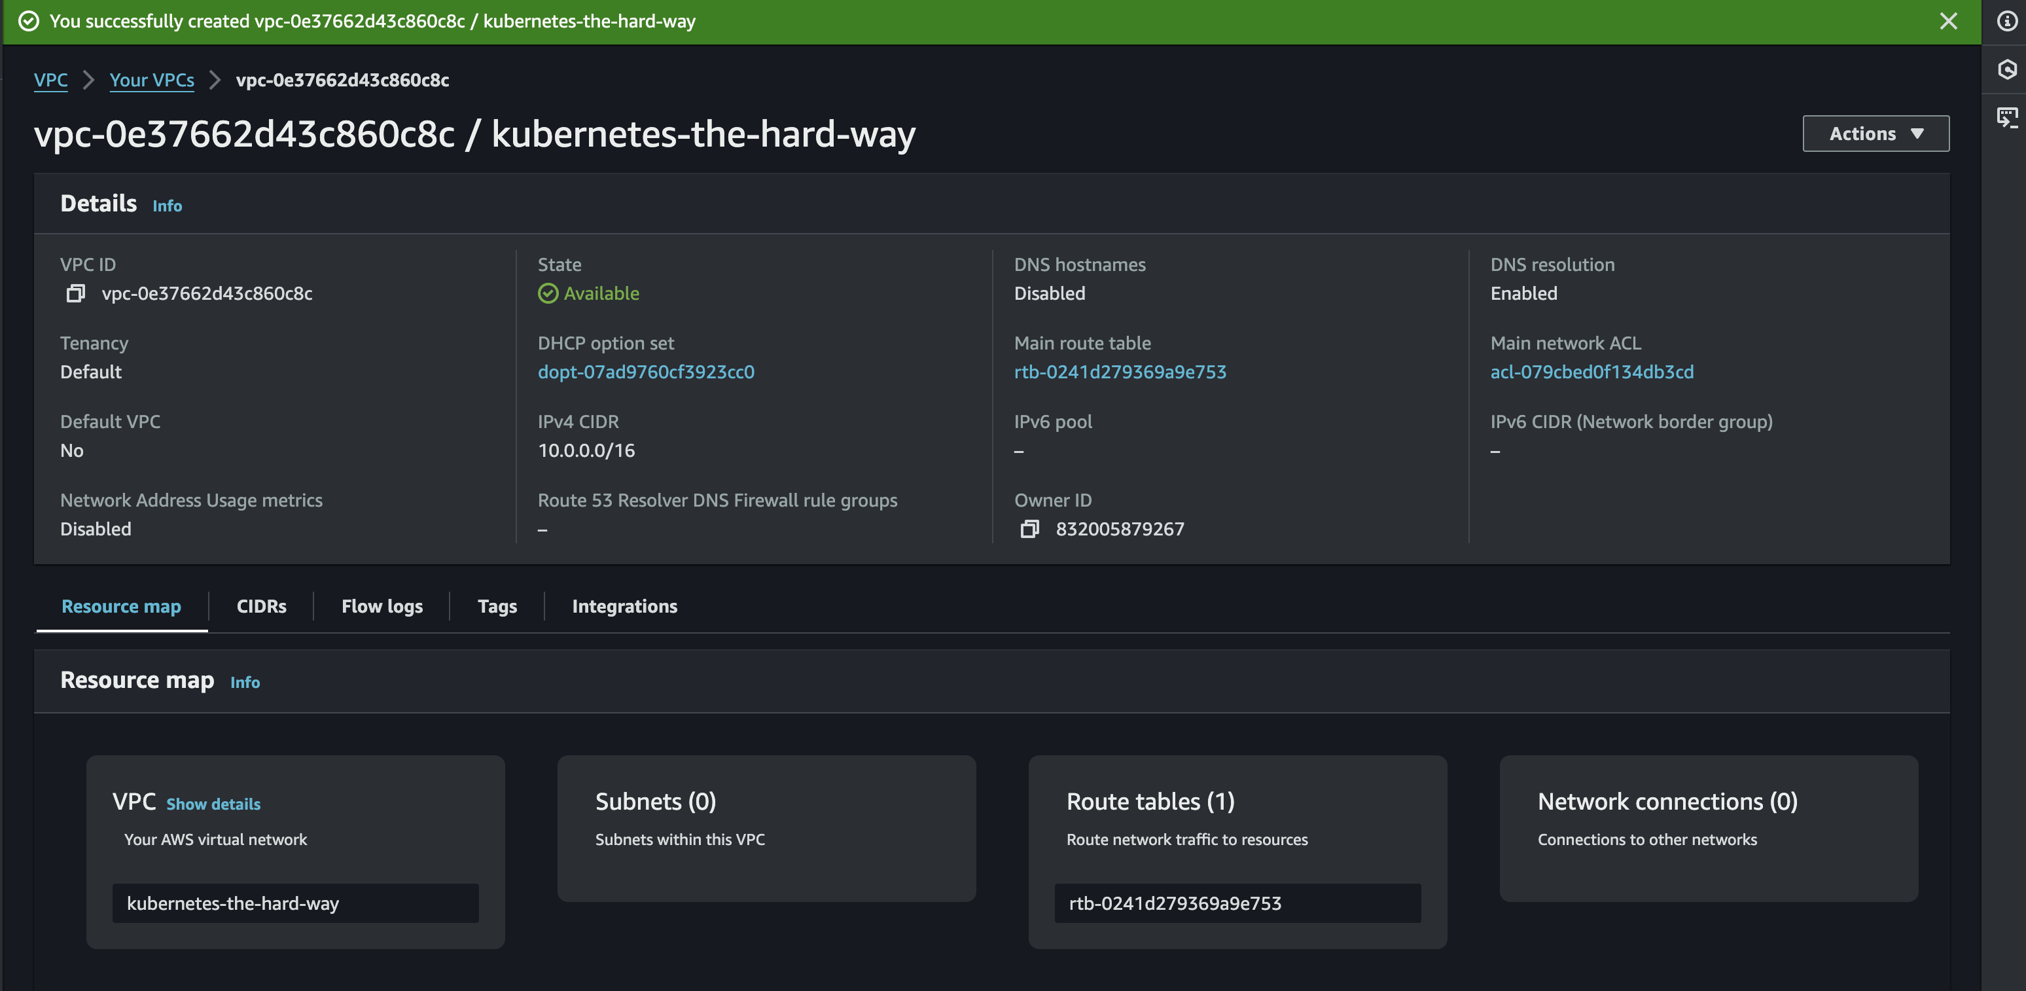Switch to the Tags tab

click(497, 606)
